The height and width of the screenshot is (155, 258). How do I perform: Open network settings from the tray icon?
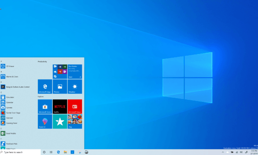pos(237,152)
